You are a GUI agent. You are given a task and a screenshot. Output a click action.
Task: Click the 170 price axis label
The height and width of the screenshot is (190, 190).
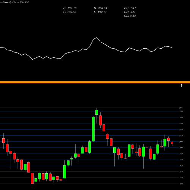pyautogui.click(x=181, y=160)
